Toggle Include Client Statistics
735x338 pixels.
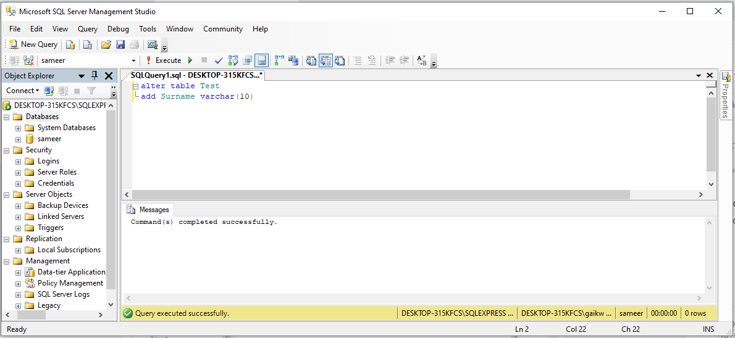[293, 60]
